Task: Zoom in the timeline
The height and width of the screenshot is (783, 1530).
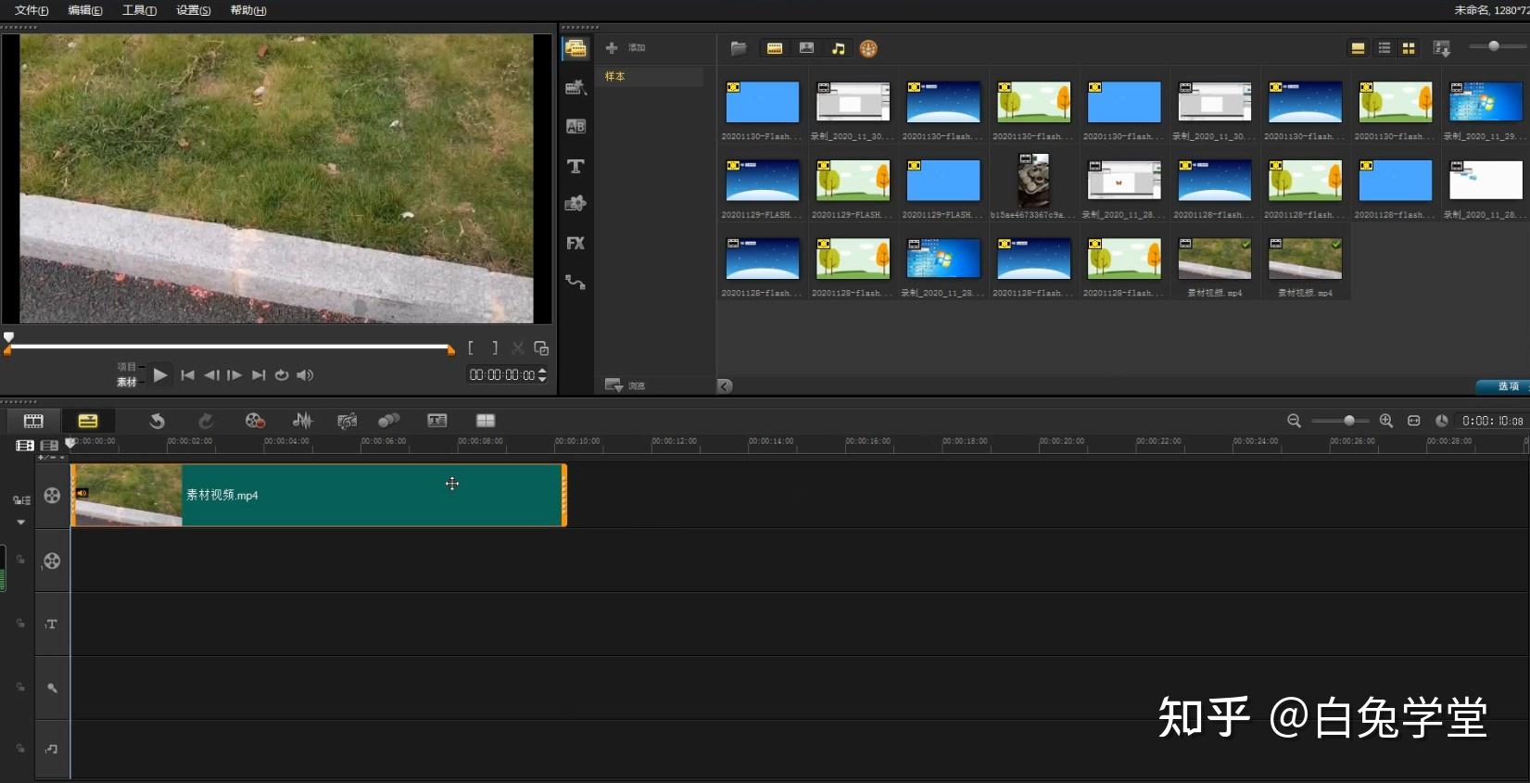Action: tap(1386, 421)
